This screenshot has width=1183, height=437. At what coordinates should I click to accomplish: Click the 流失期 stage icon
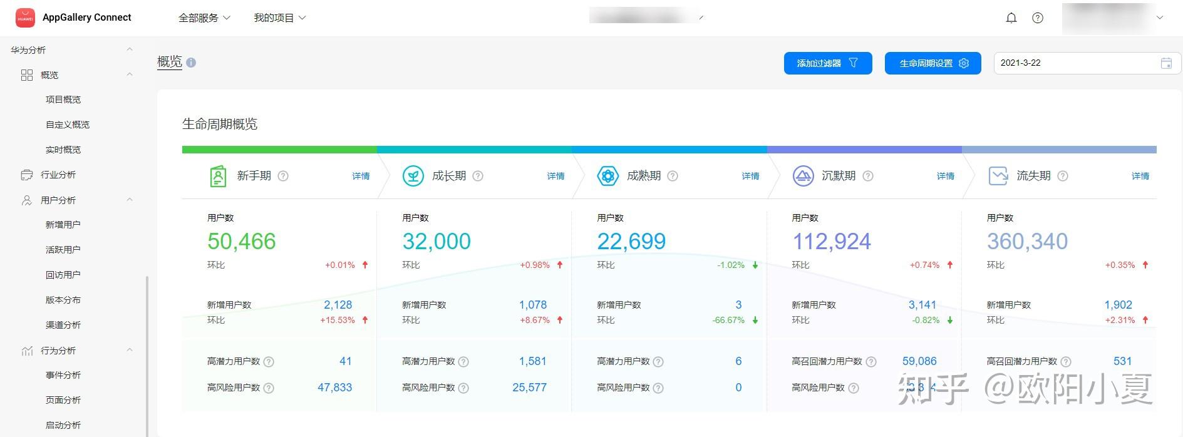click(998, 176)
